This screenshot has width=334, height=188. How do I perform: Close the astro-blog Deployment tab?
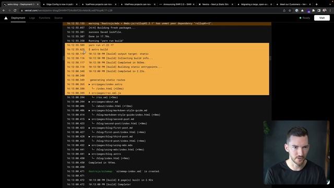(x=38, y=4)
